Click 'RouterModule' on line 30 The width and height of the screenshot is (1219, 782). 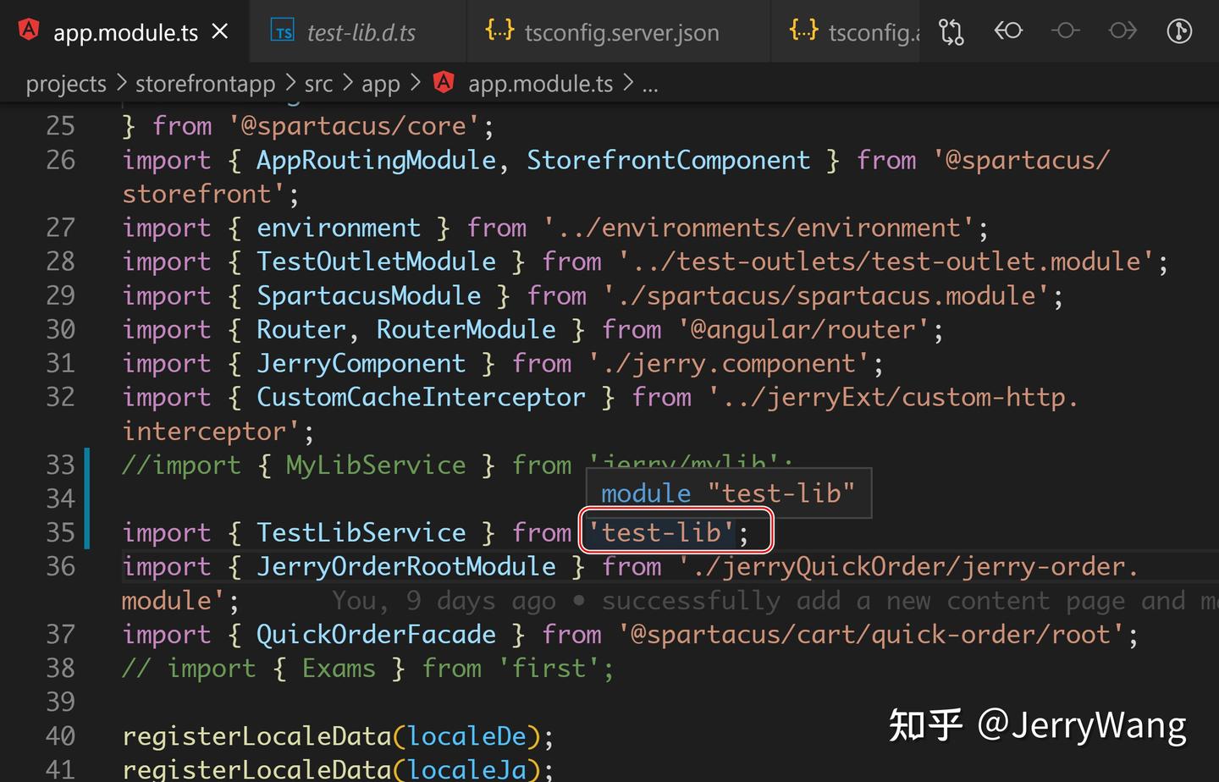click(x=466, y=329)
